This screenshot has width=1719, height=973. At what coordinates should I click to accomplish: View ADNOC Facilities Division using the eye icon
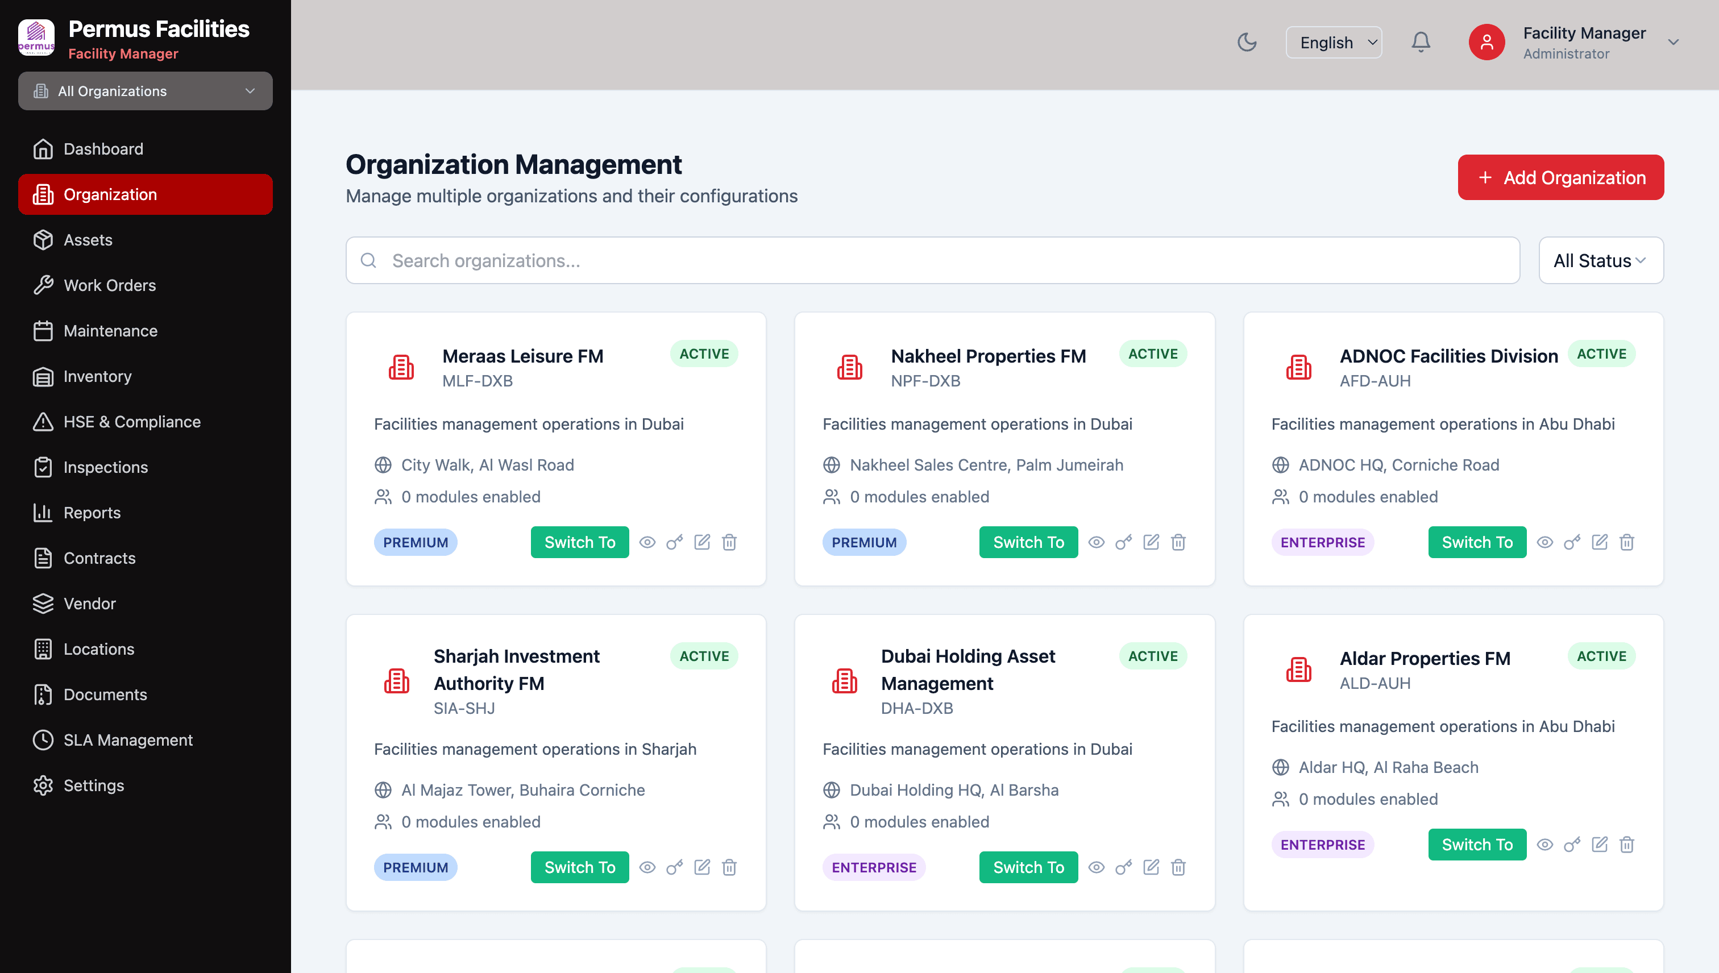(1545, 542)
